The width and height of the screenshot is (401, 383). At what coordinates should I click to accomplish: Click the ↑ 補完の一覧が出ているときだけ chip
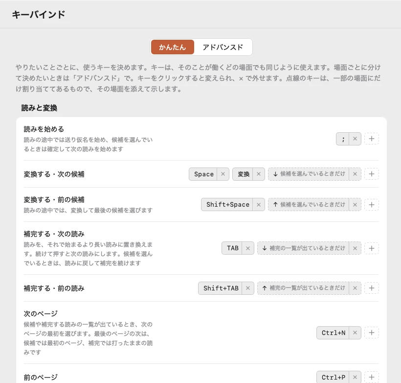point(303,288)
